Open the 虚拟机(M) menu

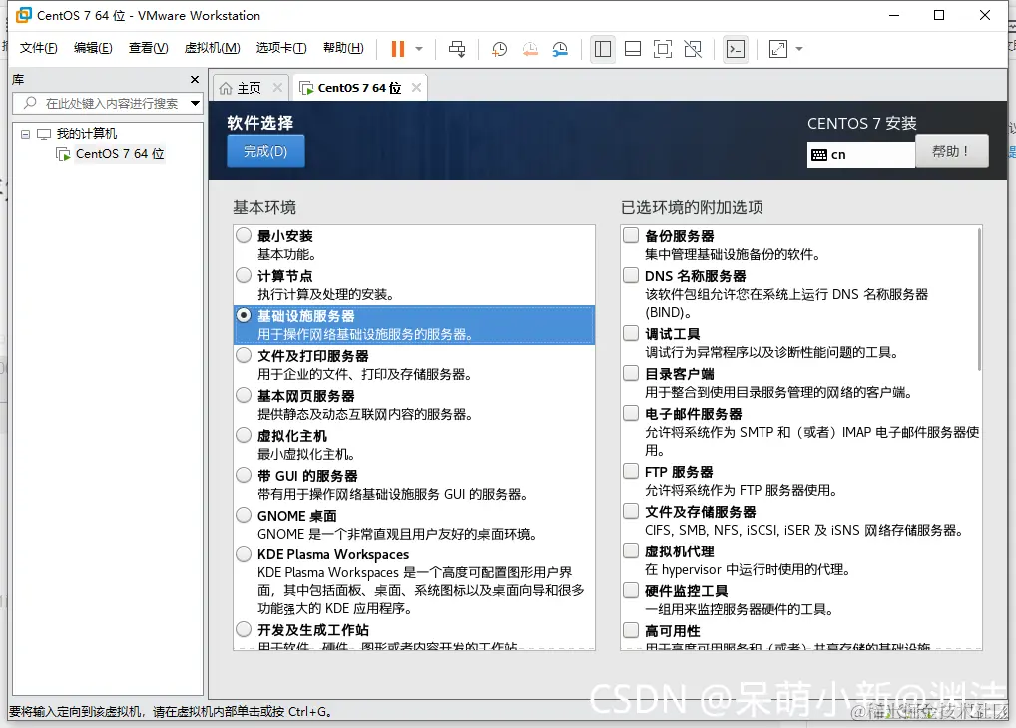(212, 48)
